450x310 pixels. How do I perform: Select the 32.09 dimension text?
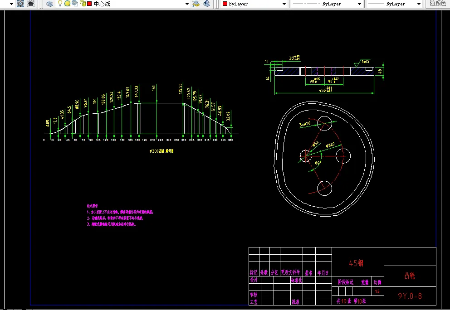pos(228,116)
